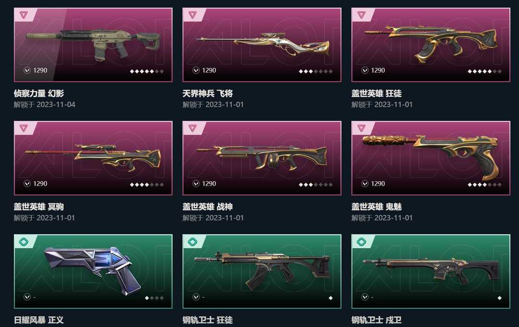Click VP currency icon on 钢轨卫士 戍卫 card
Image resolution: width=519 pixels, height=327 pixels.
[365, 297]
